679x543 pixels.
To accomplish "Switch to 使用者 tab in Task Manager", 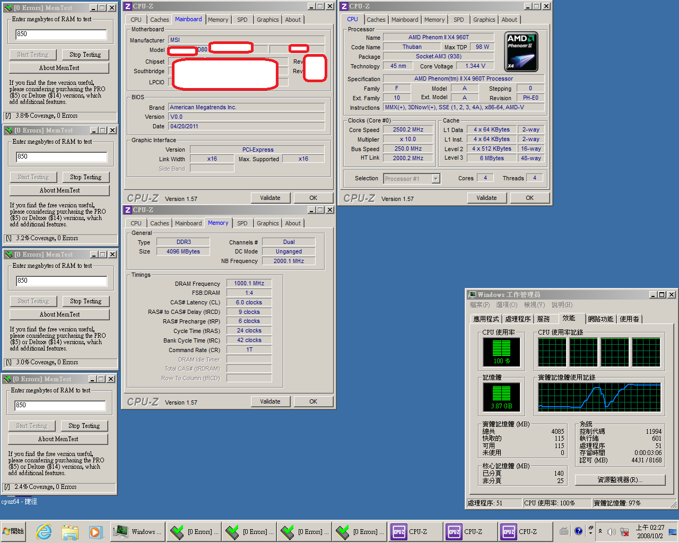I will 630,319.
